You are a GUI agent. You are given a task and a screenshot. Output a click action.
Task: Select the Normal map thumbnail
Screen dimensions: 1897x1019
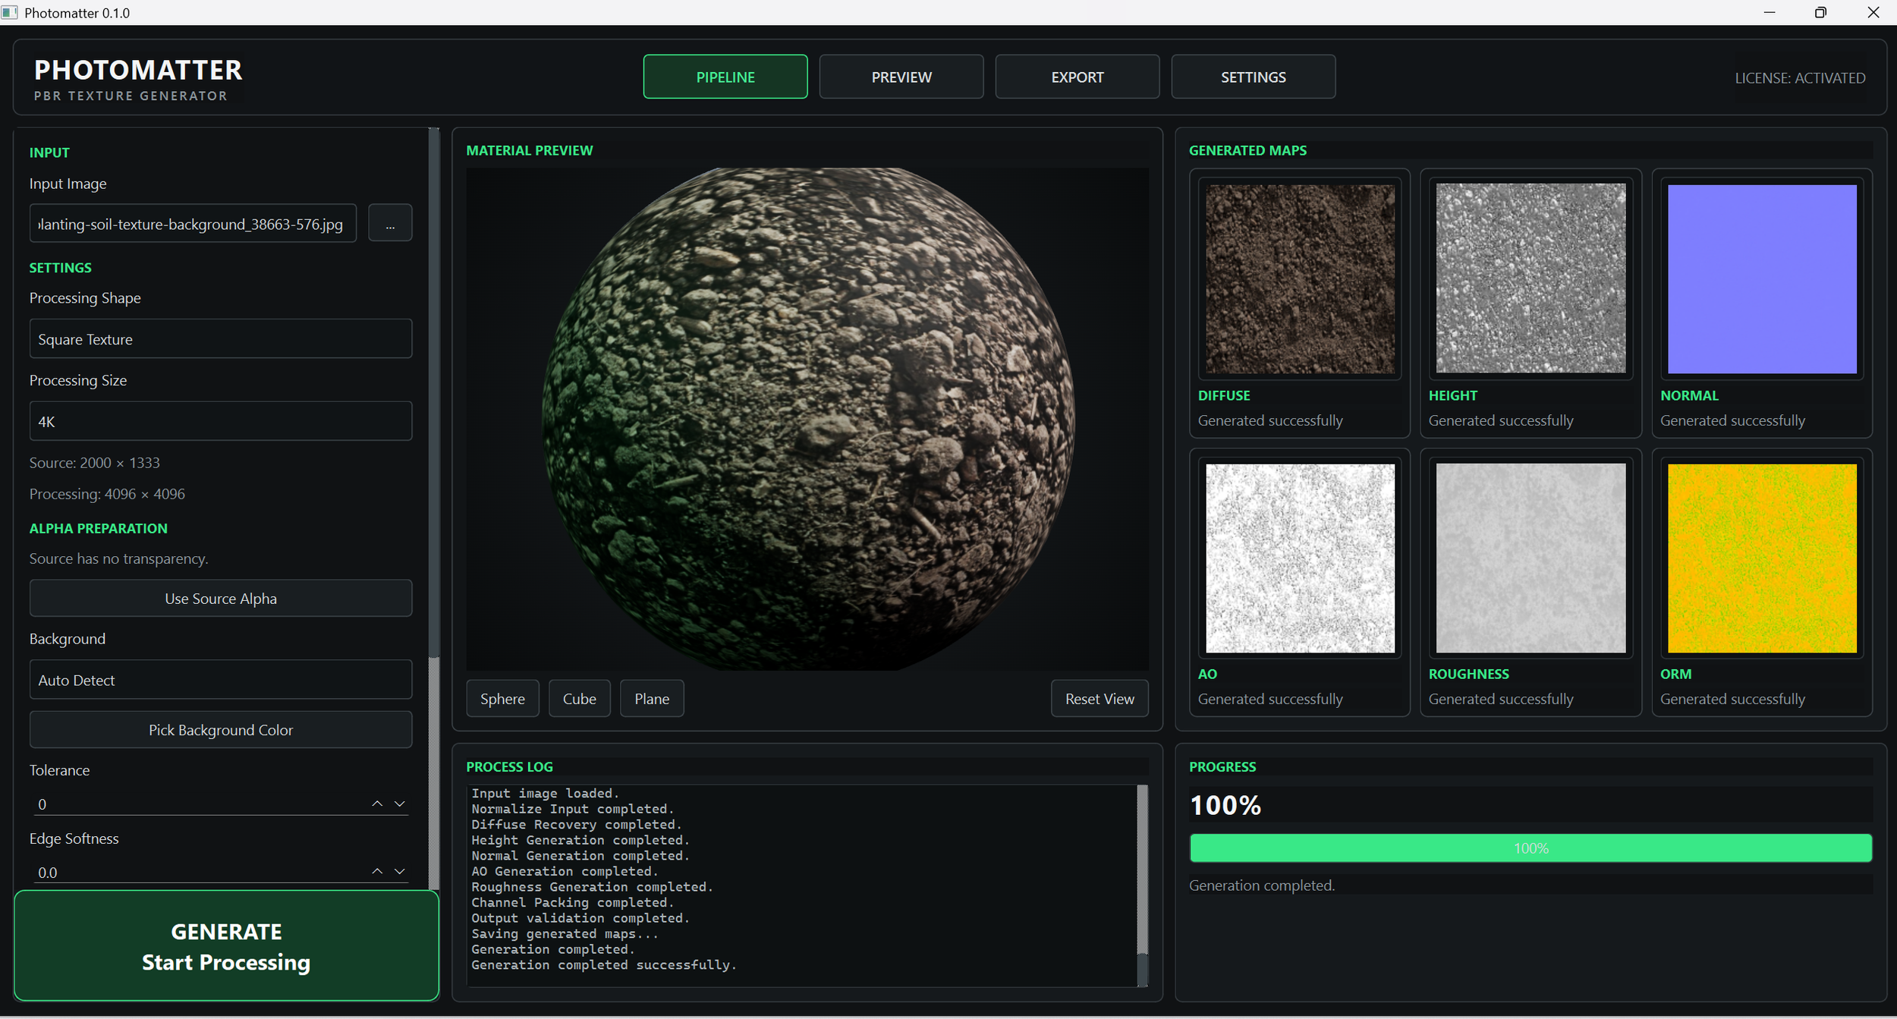pyautogui.click(x=1762, y=278)
